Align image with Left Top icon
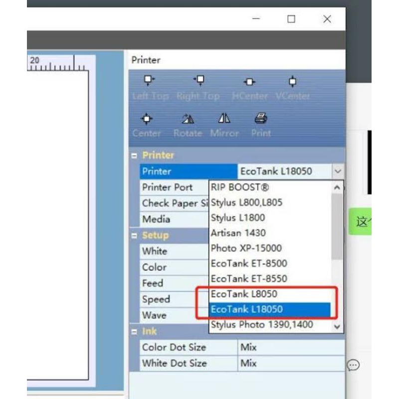This screenshot has width=399, height=399. tap(149, 80)
